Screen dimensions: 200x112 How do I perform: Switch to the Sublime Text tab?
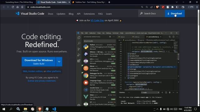click(88, 2)
